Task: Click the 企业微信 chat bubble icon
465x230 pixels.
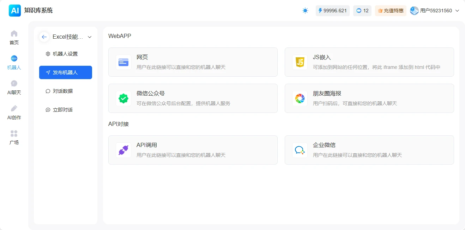Action: pyautogui.click(x=300, y=150)
